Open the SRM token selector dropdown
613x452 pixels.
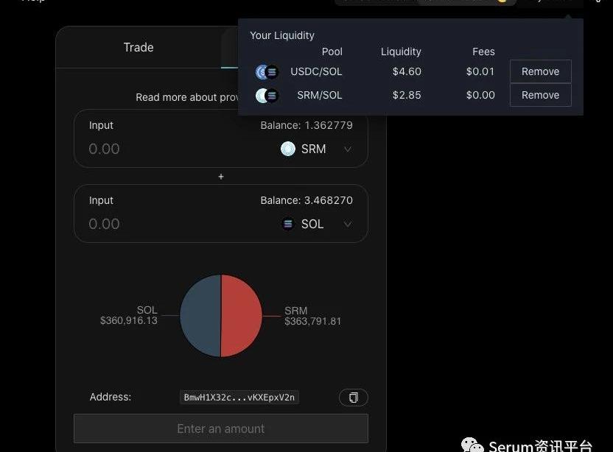click(347, 149)
